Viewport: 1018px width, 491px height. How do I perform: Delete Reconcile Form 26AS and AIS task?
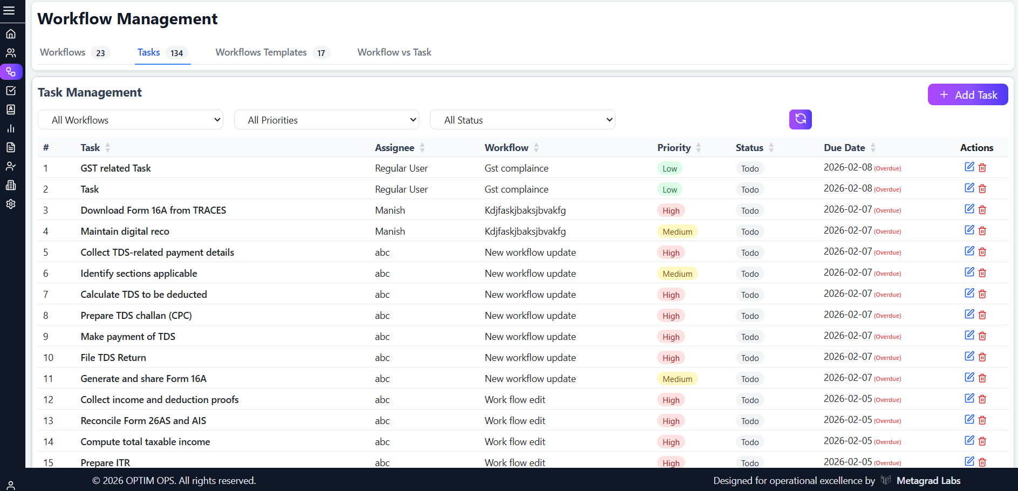coord(982,420)
